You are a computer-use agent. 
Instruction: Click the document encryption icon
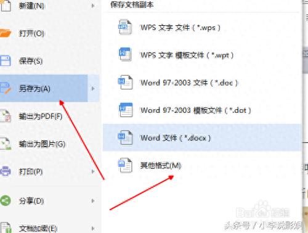point(6,227)
